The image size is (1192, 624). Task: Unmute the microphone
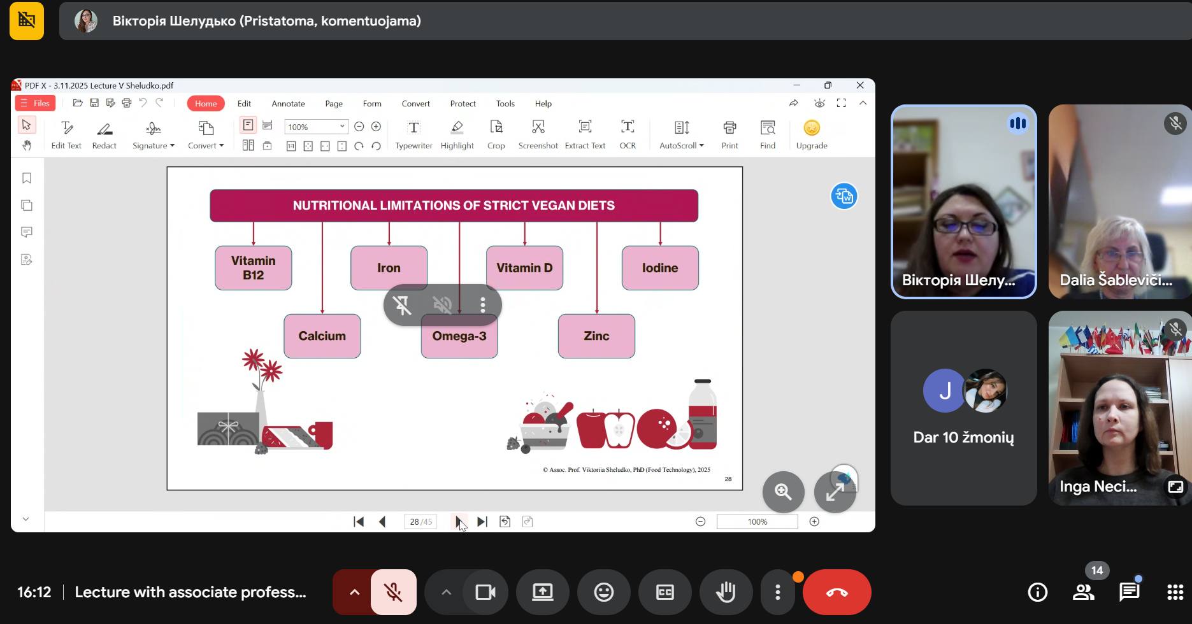coord(393,592)
